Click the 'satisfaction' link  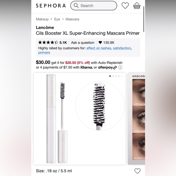click(122, 48)
